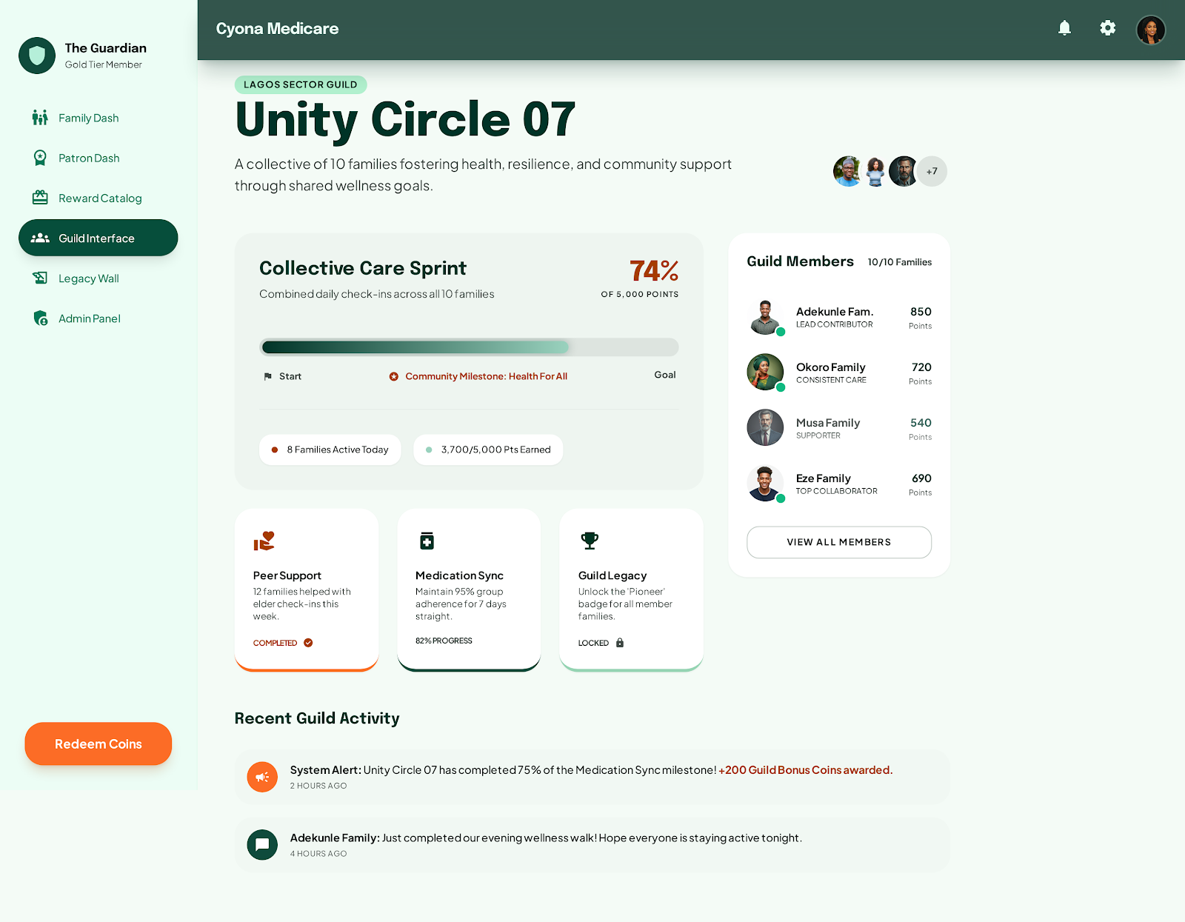Viewport: 1185px width, 922px height.
Task: Click the Locked padlock icon
Action: tap(620, 643)
